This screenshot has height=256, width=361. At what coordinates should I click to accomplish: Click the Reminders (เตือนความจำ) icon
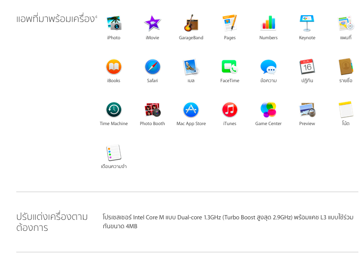click(114, 152)
